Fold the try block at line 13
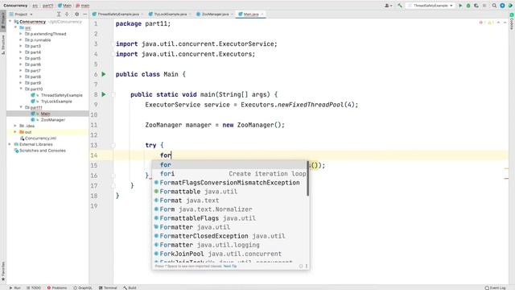Viewport: 515px width, 290px height. tap(113, 145)
